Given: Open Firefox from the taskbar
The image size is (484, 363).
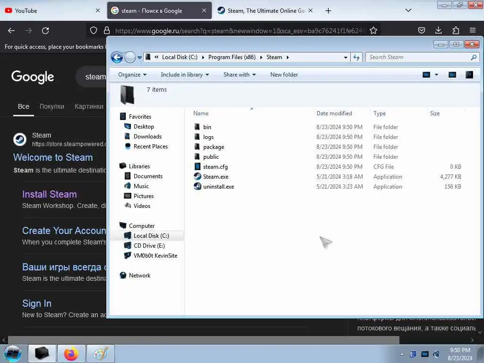Looking at the screenshot, I should [x=71, y=354].
